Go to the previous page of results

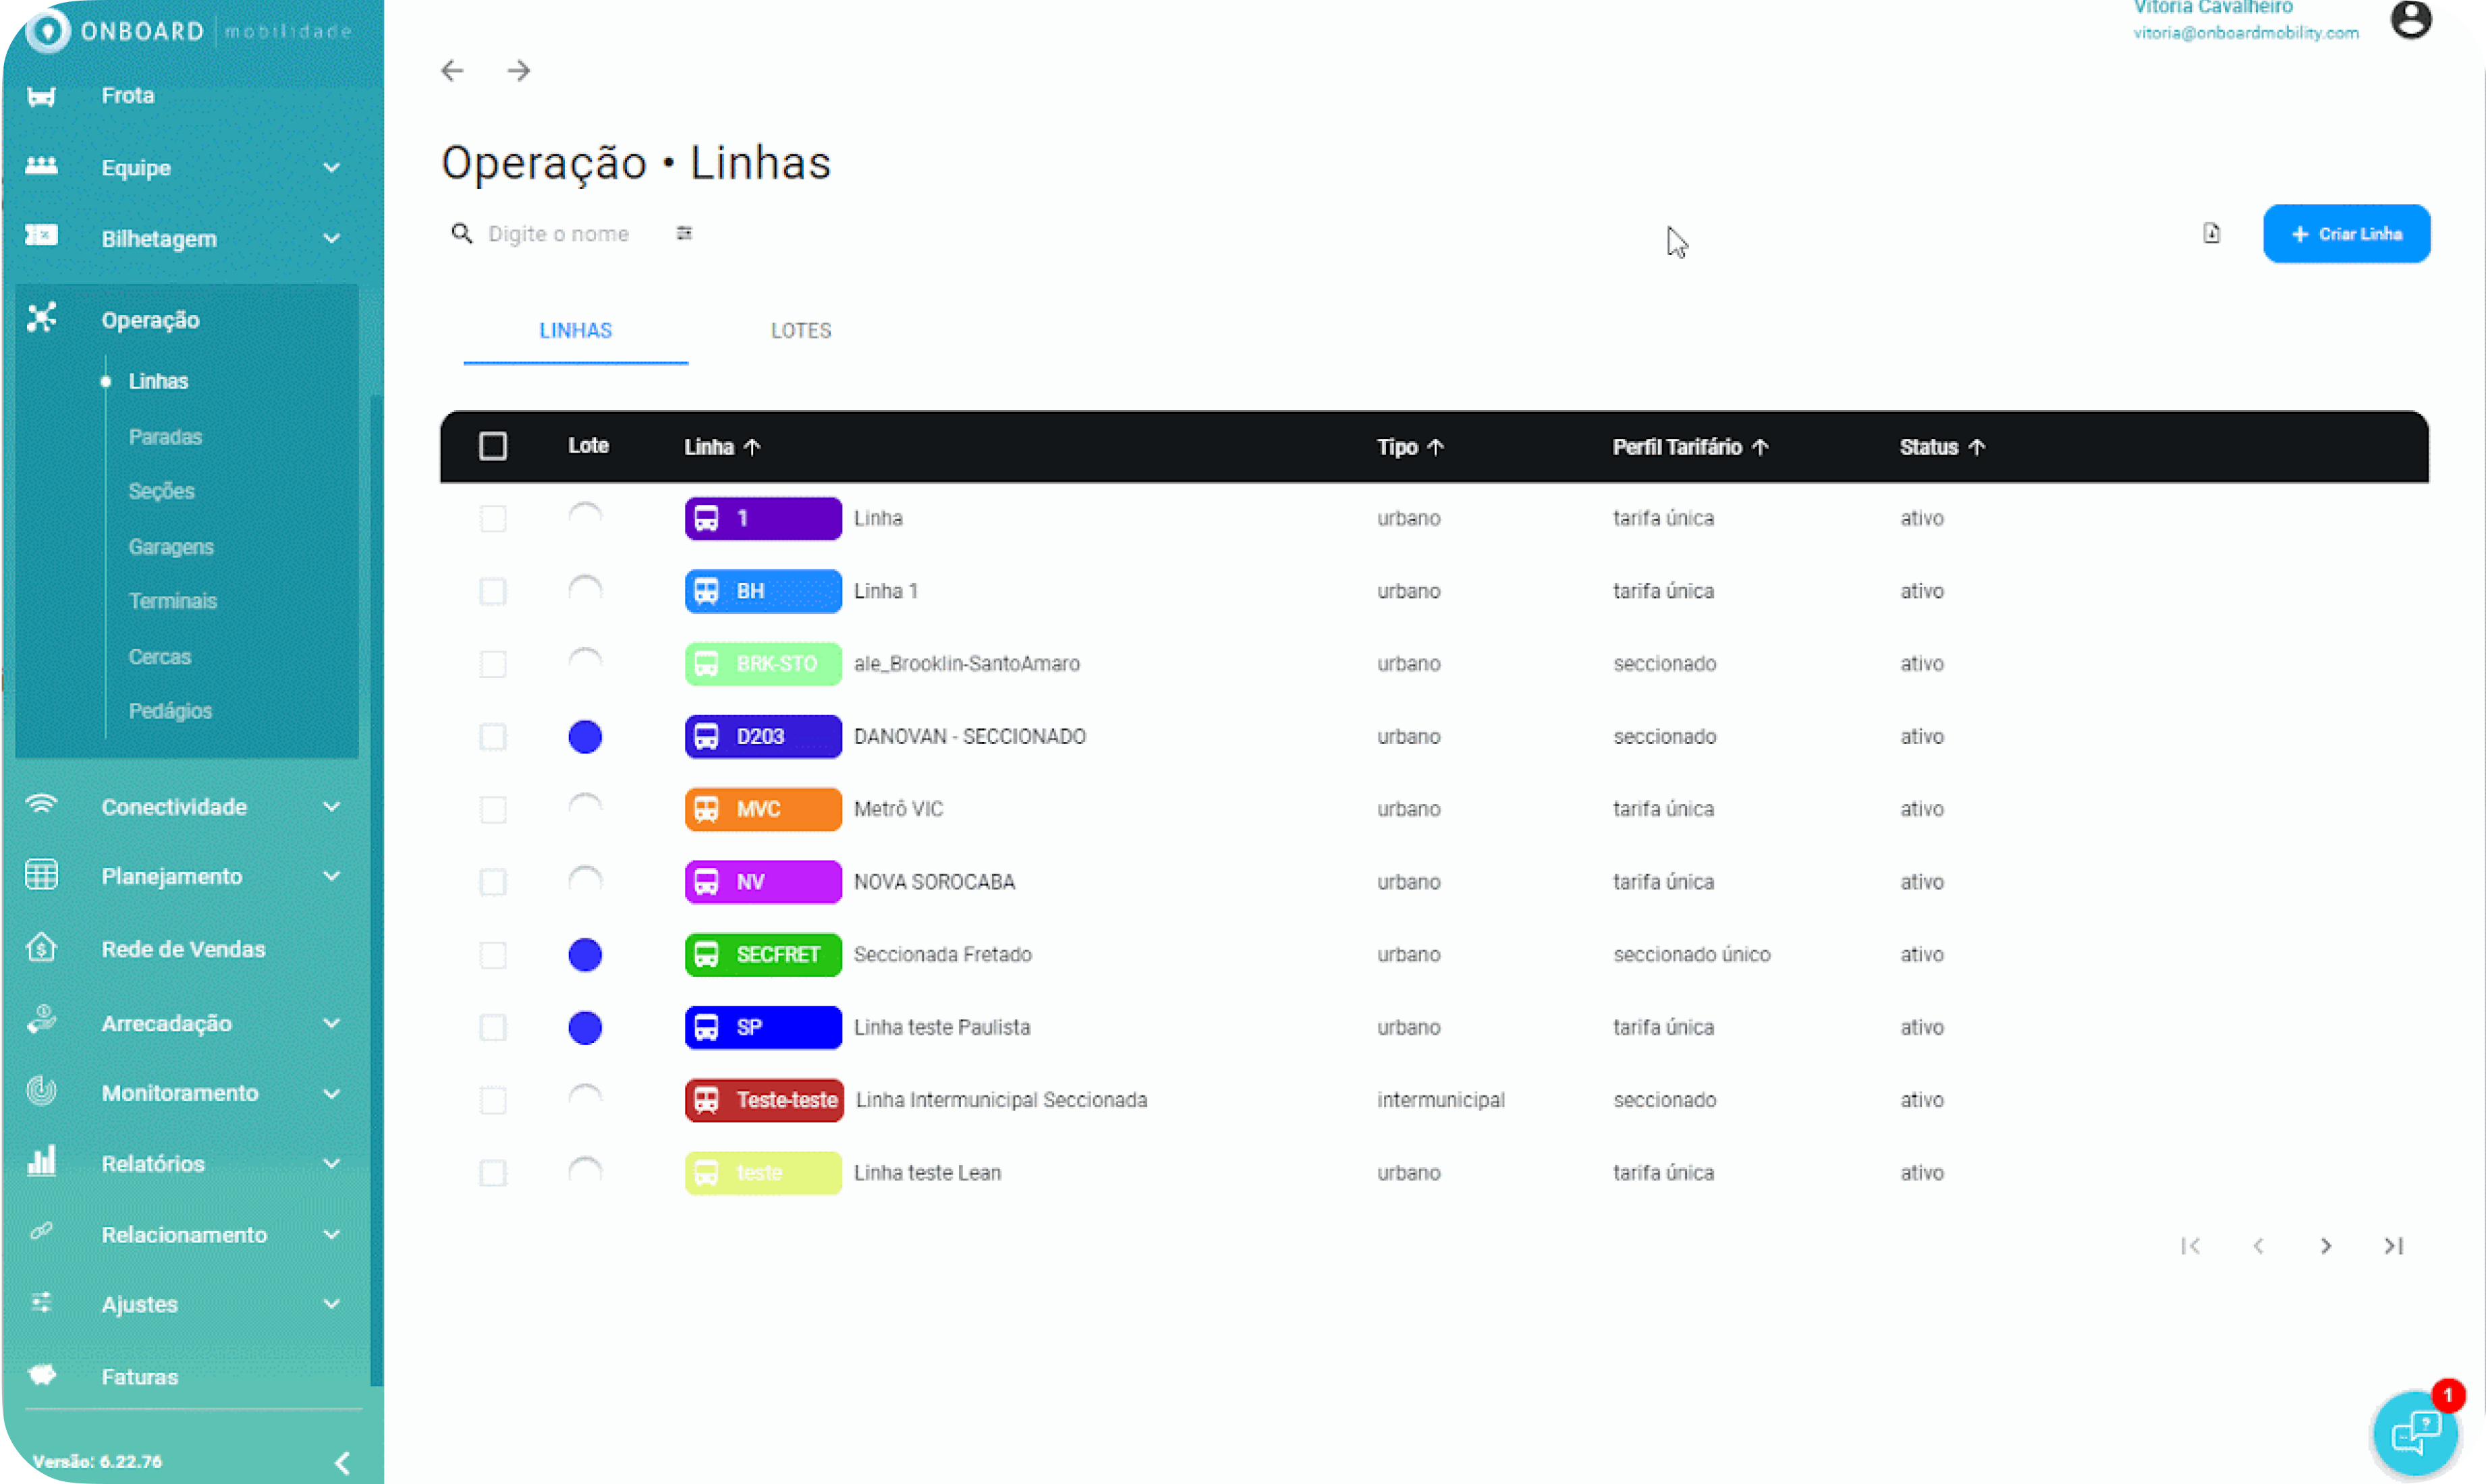click(2258, 1246)
